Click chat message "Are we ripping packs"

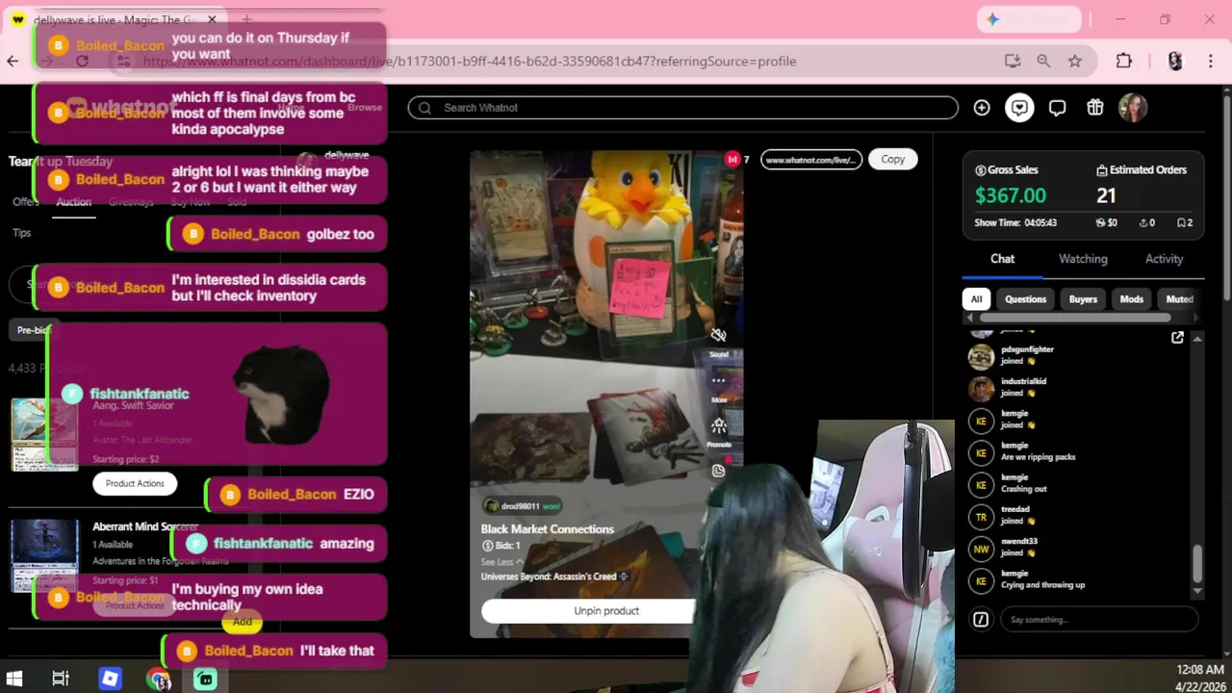coord(1038,457)
